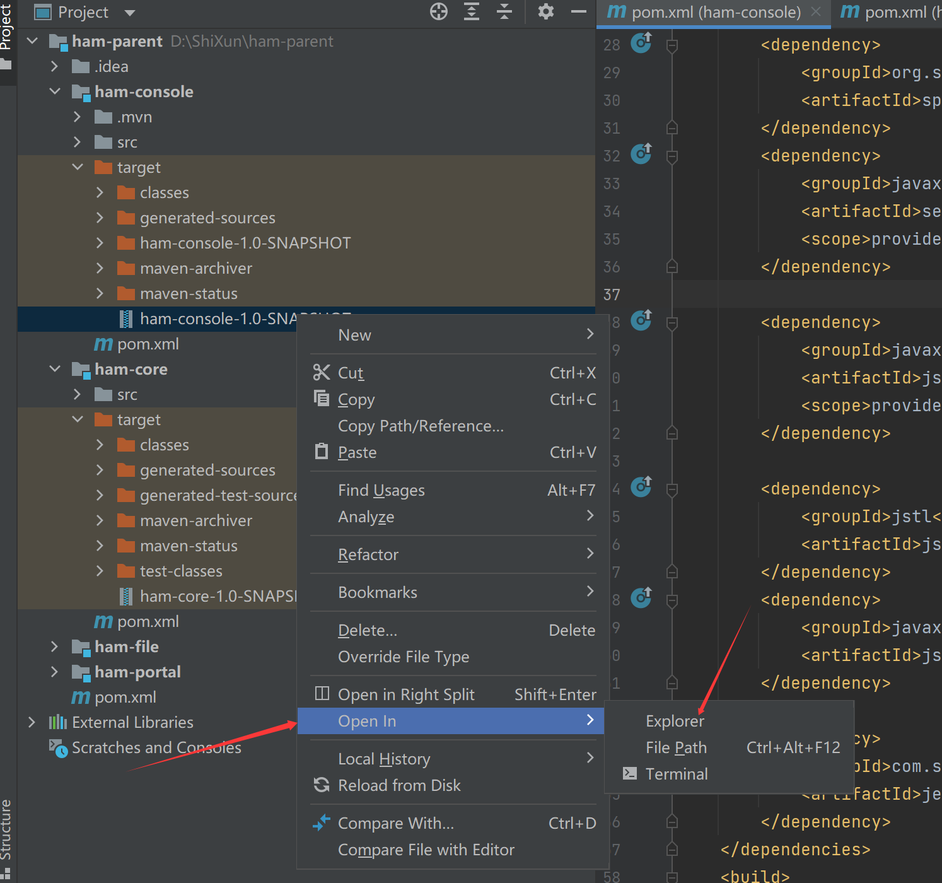Switch to pom.xml (ham-console) tab
Viewport: 942px width, 883px height.
pyautogui.click(x=714, y=12)
